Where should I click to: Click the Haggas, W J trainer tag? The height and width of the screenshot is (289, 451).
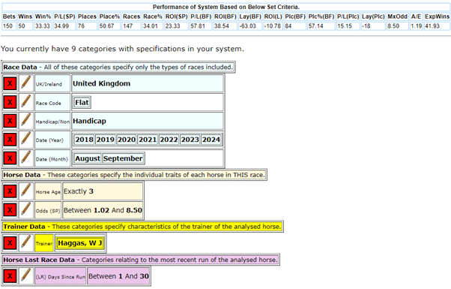(x=79, y=243)
